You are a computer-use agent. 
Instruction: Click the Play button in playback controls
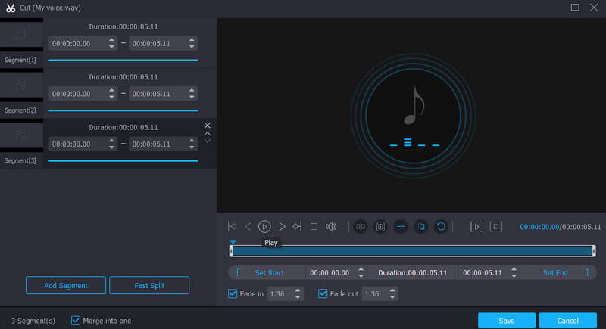[x=264, y=226]
